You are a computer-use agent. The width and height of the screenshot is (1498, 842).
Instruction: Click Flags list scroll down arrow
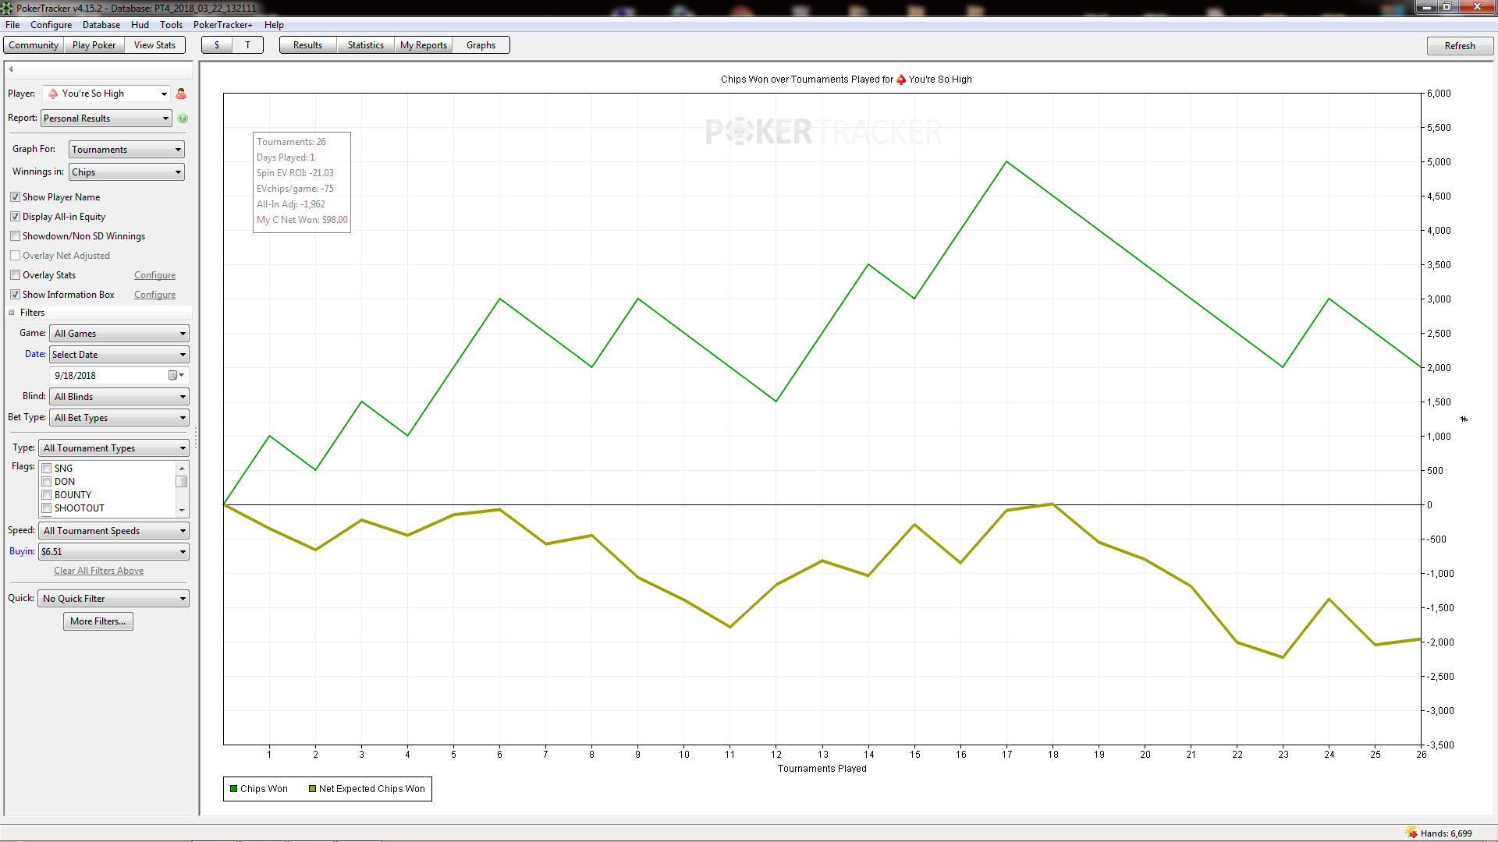point(182,511)
